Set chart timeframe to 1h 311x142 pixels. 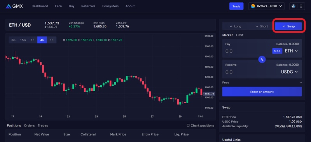(x=33, y=40)
